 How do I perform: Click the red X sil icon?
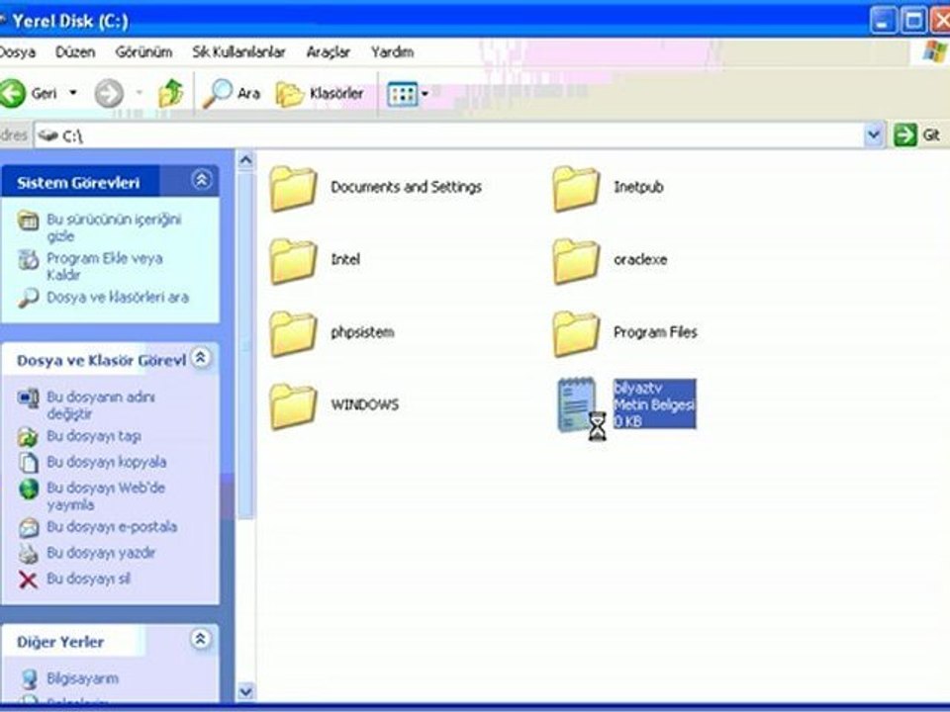click(28, 580)
